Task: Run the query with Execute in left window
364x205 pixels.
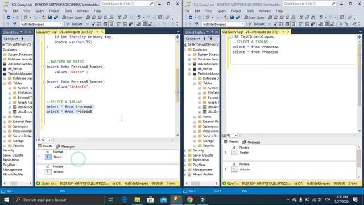Action: point(75,24)
